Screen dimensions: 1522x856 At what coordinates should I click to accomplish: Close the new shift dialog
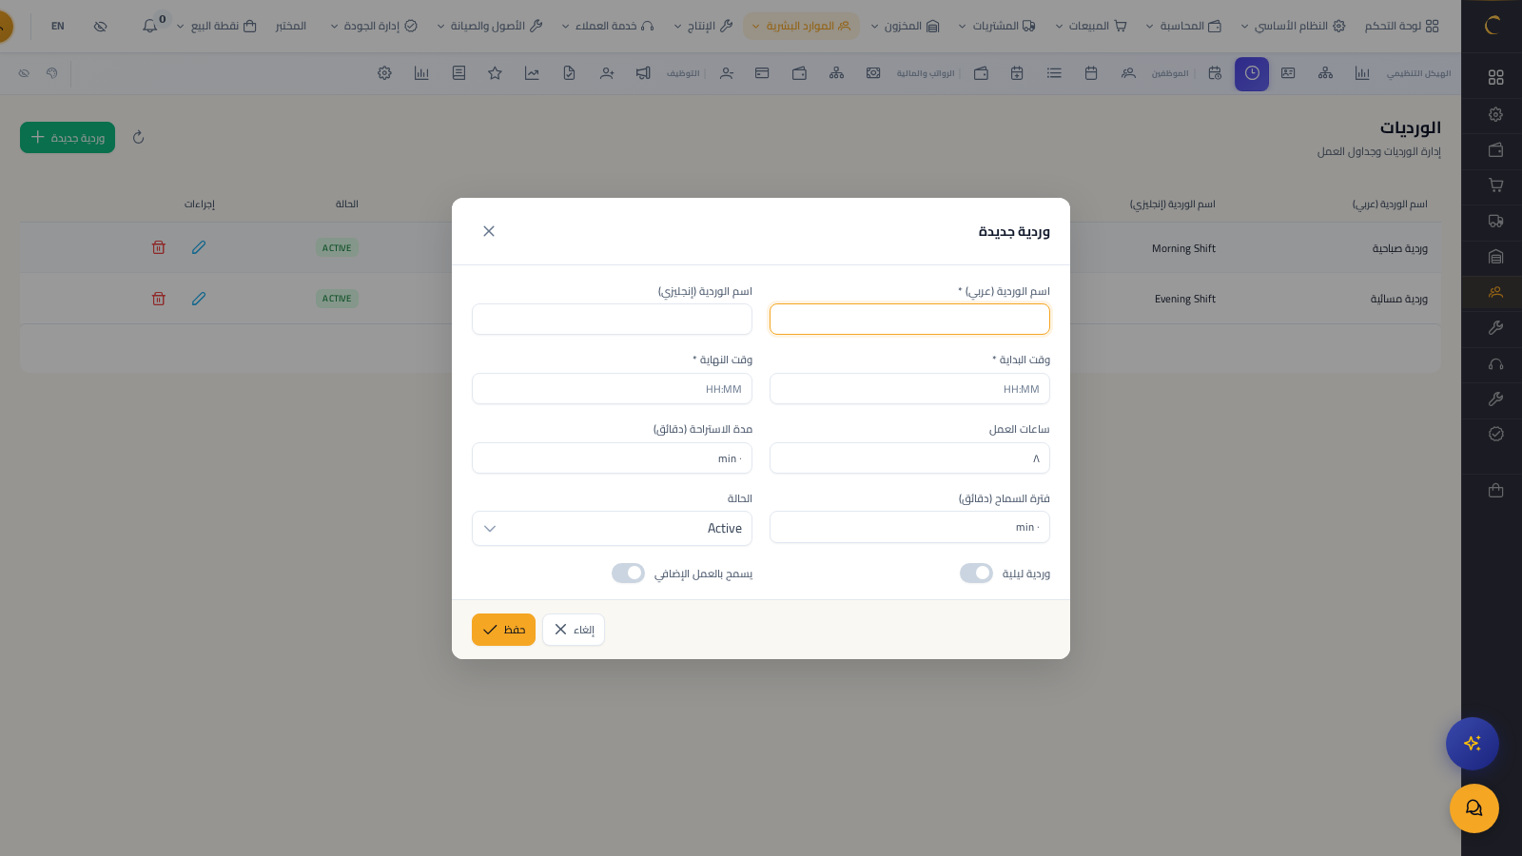[489, 231]
